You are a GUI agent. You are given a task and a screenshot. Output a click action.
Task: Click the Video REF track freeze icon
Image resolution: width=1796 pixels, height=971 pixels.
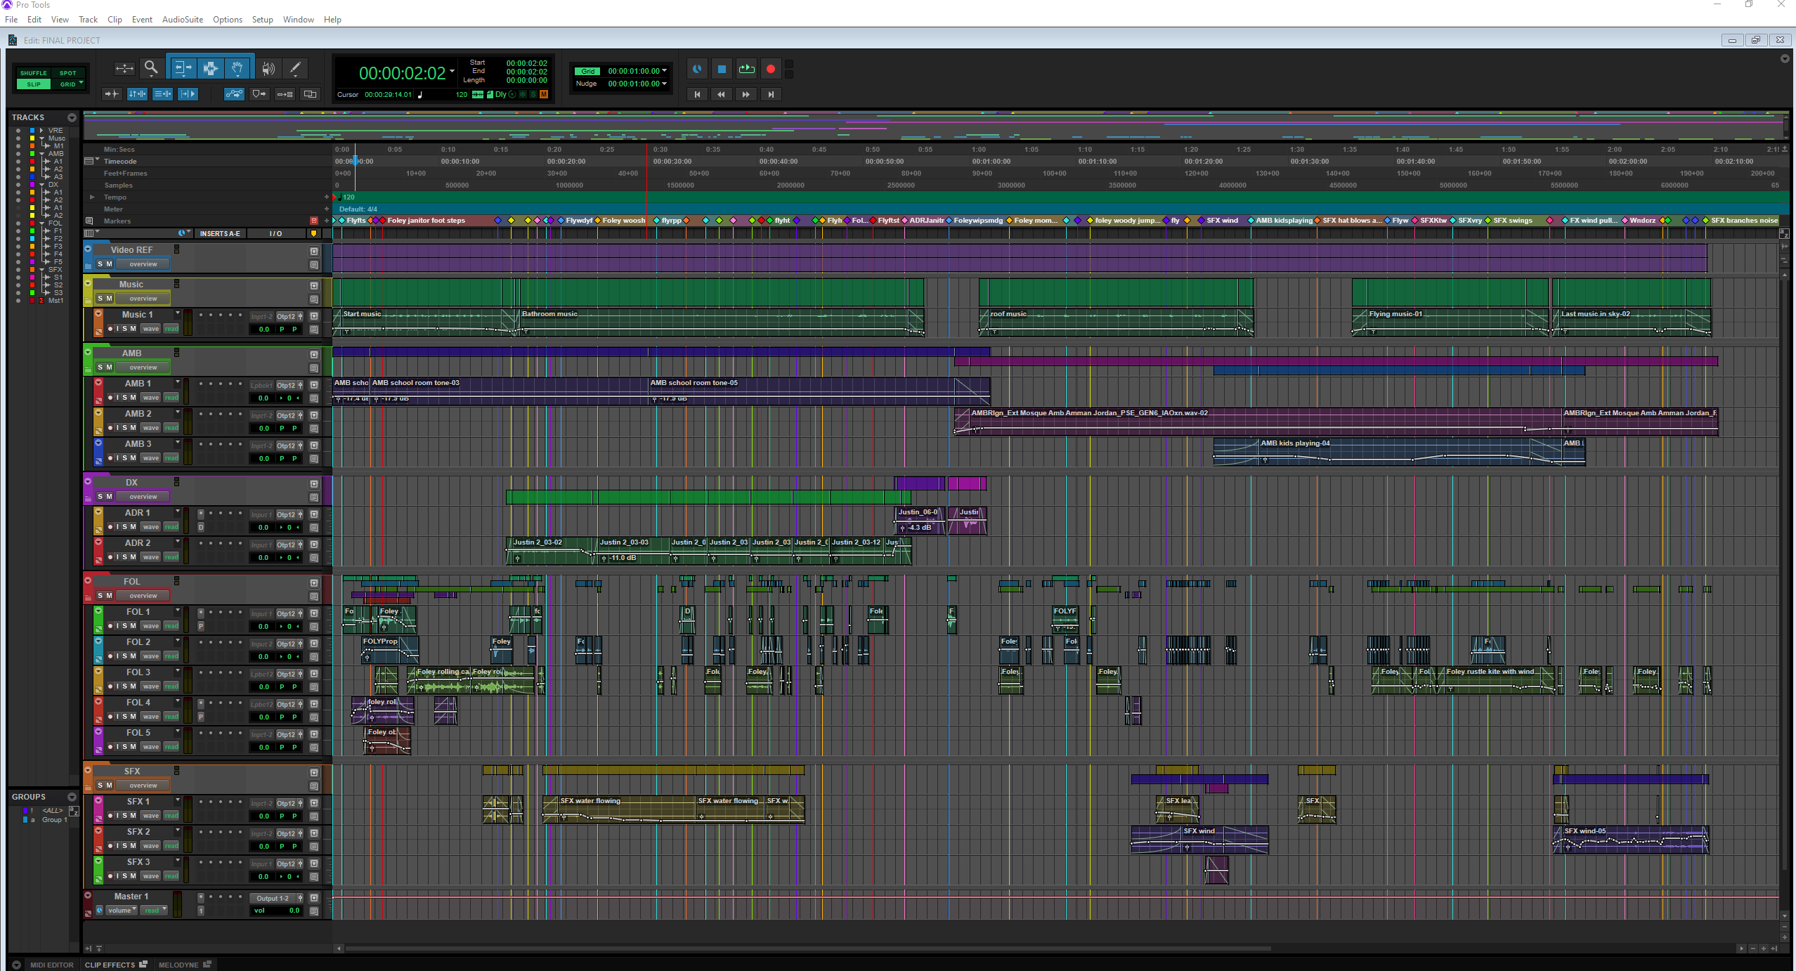pos(314,251)
